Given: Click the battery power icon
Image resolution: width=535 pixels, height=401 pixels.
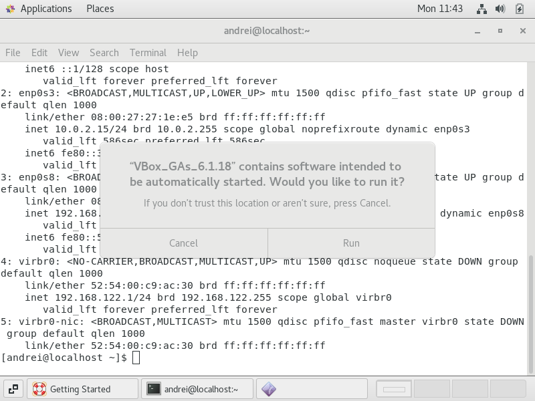Looking at the screenshot, I should click(520, 9).
